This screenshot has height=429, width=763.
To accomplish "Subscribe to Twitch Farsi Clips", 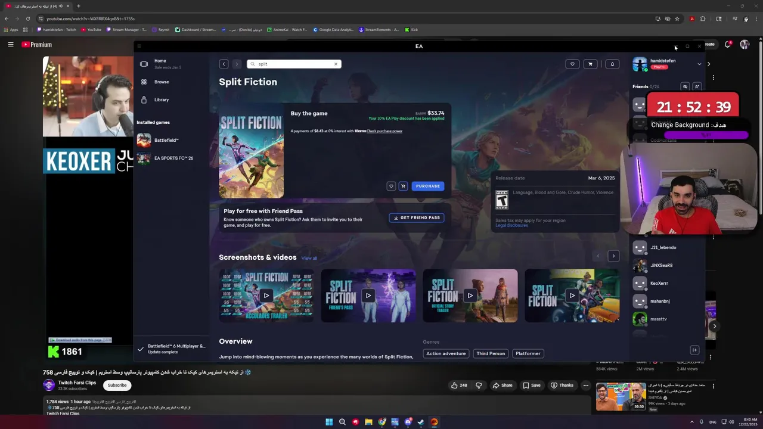I will [x=117, y=385].
